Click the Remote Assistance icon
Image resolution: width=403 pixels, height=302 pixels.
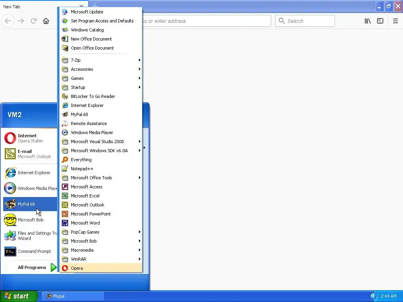(65, 123)
